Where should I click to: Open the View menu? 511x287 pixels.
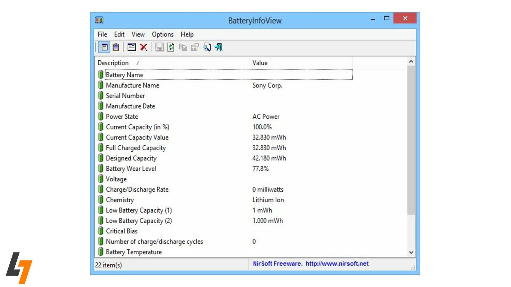click(x=138, y=34)
